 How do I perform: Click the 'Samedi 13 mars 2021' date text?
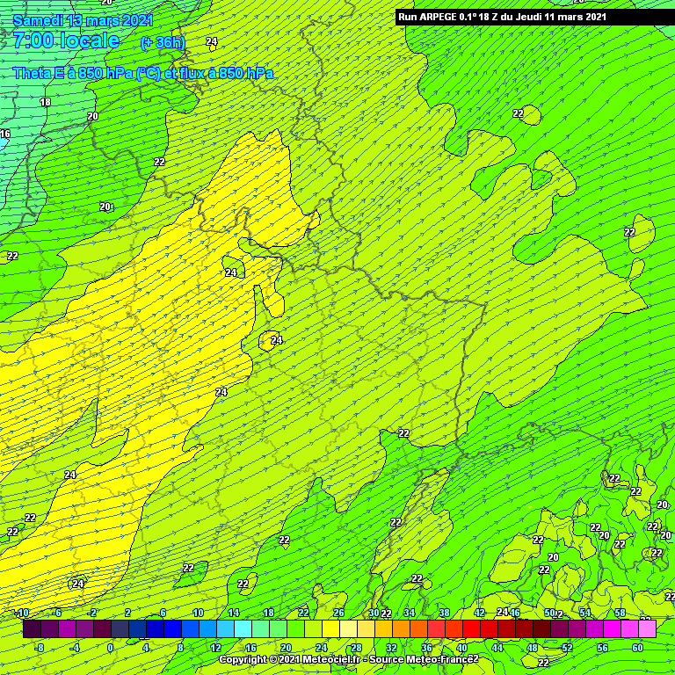(x=83, y=20)
